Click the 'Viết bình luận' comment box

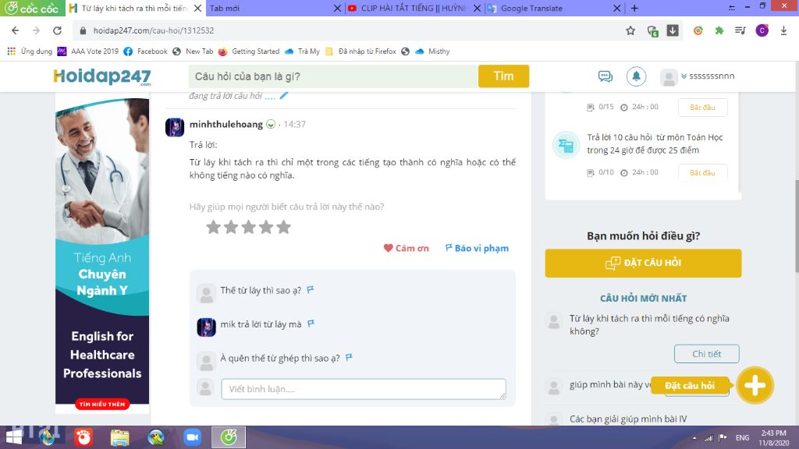pyautogui.click(x=364, y=389)
